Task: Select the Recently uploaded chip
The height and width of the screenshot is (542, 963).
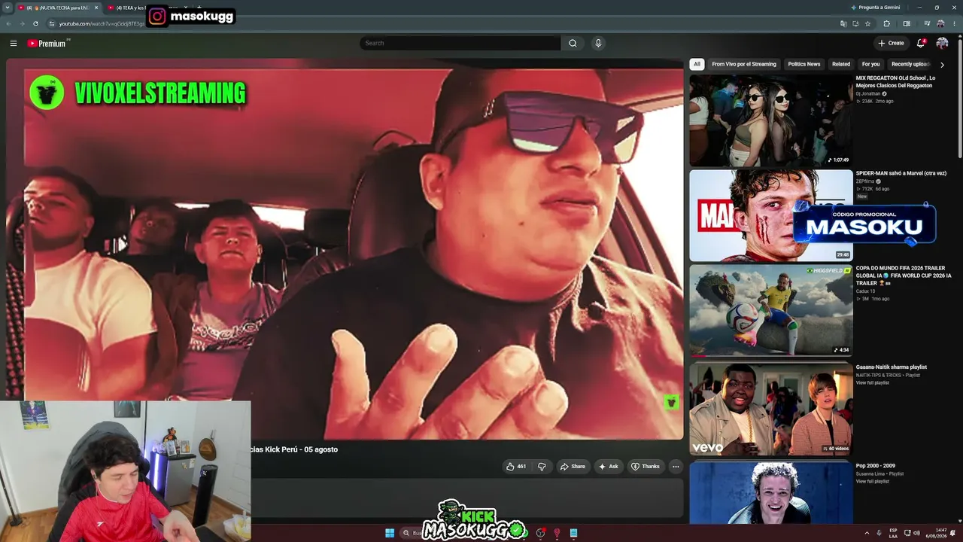Action: click(910, 64)
